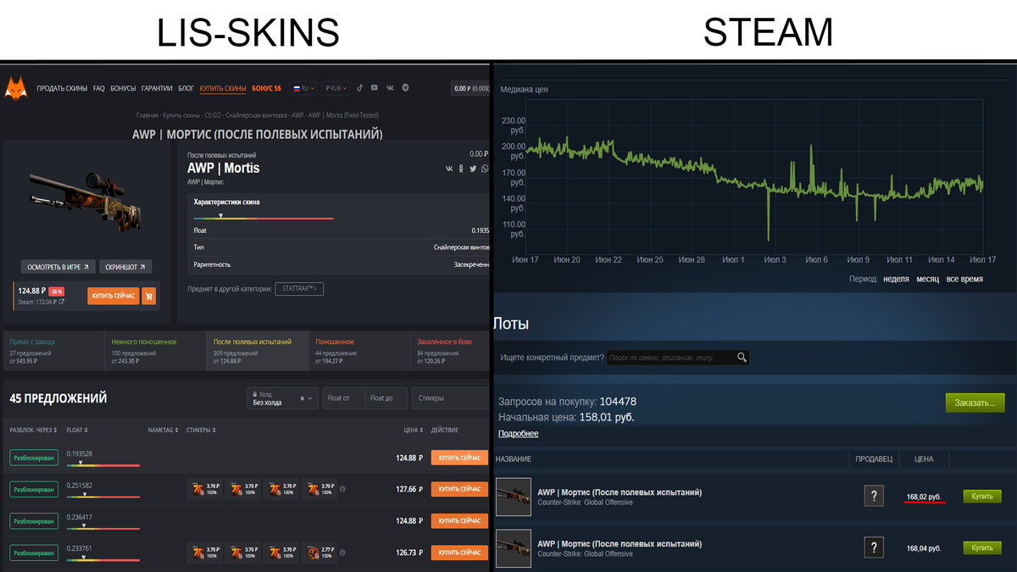
Task: Click info icon in the 126.73 ₽ row
Action: click(342, 553)
